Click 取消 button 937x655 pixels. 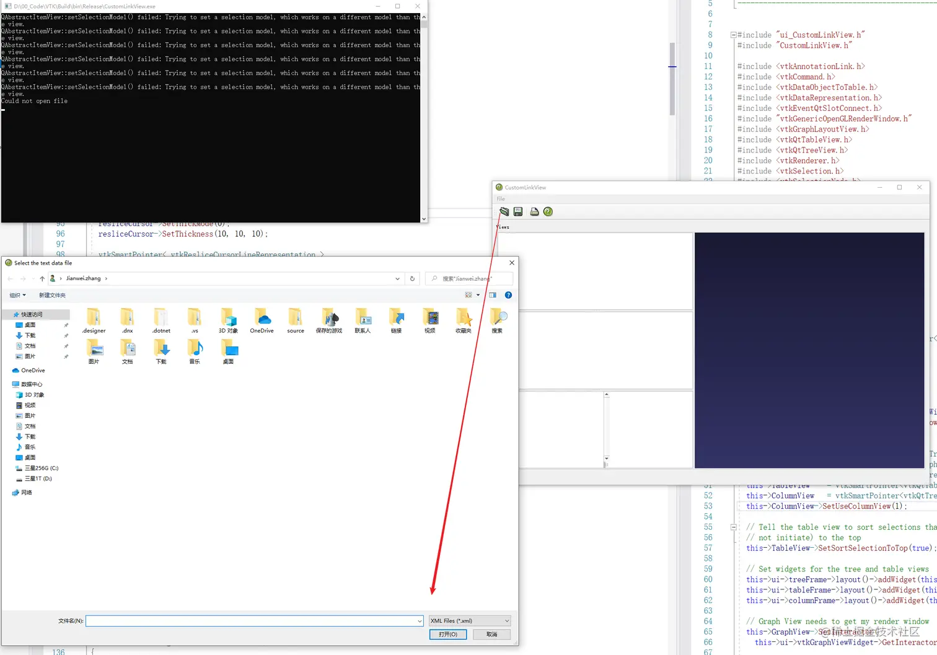(x=492, y=635)
